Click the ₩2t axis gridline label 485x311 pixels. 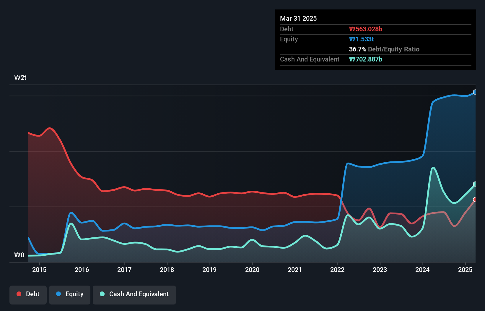click(x=20, y=77)
